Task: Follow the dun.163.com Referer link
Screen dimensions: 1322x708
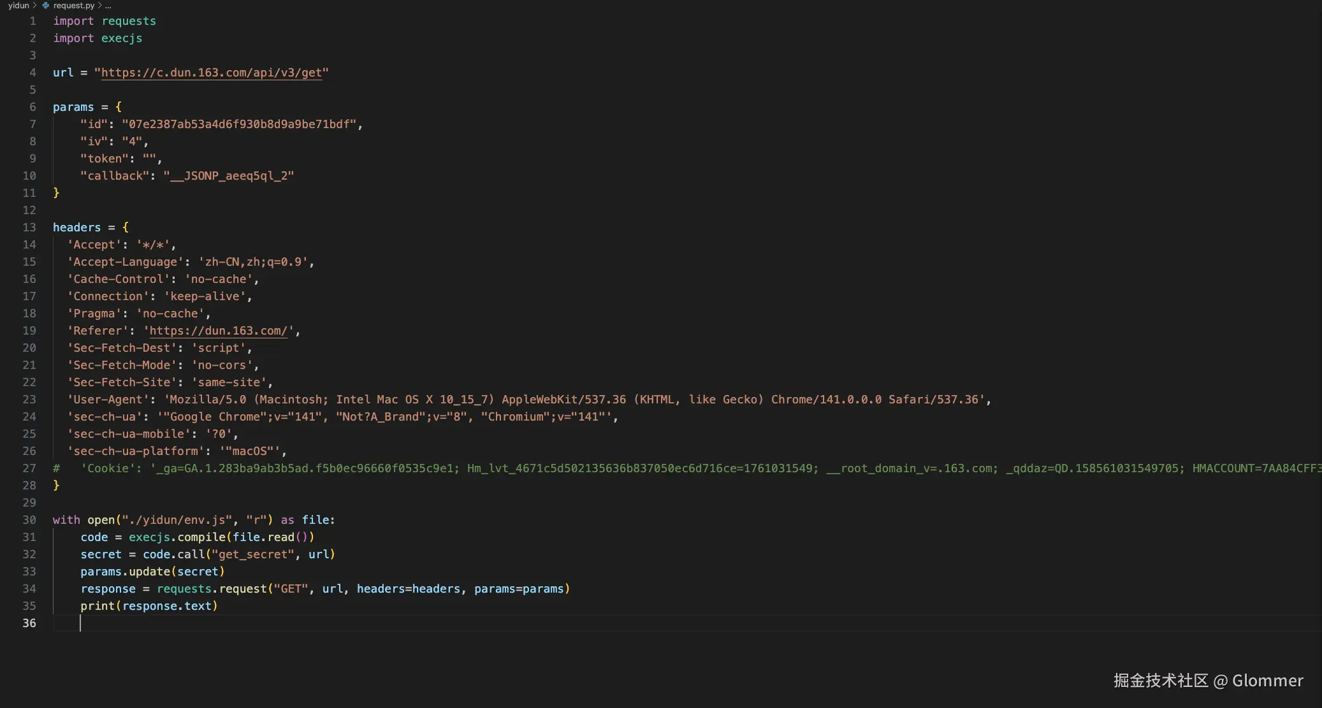Action: coord(218,331)
